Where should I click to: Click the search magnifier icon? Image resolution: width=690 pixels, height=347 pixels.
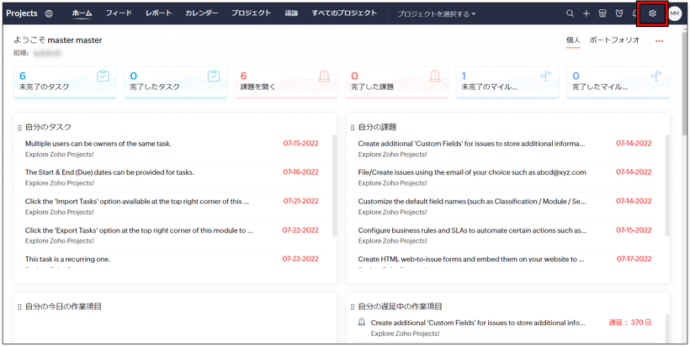pos(570,13)
